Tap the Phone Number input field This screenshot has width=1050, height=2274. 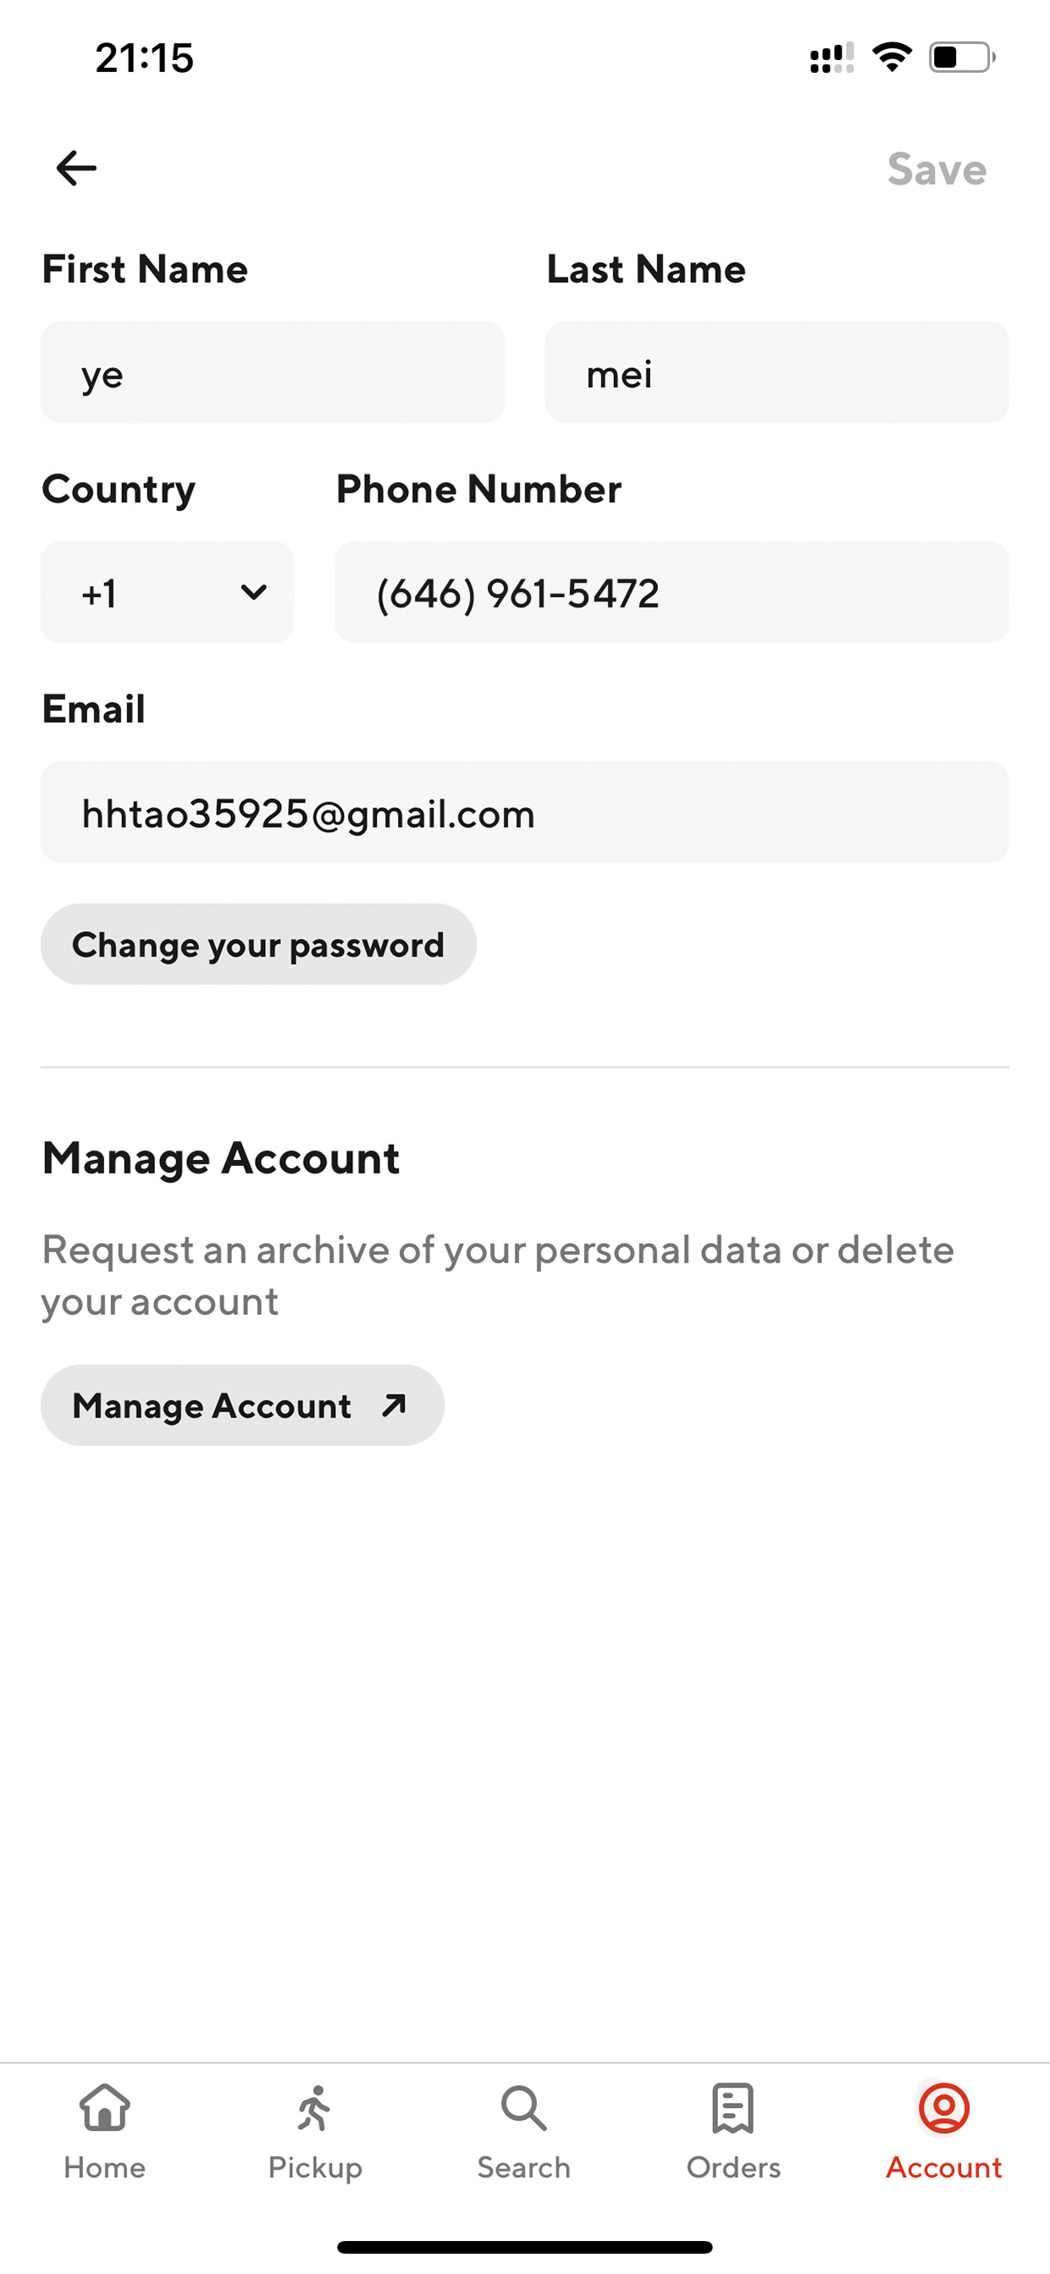(x=671, y=592)
